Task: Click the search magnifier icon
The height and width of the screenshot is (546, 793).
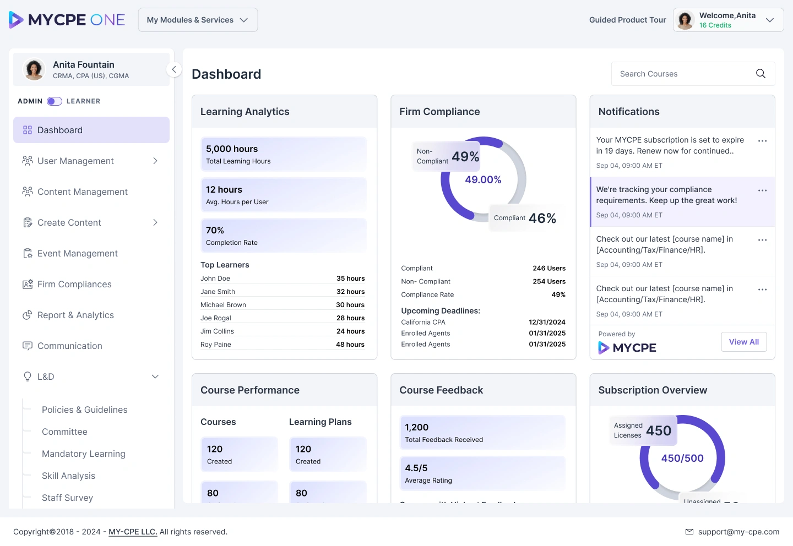Action: coord(761,74)
